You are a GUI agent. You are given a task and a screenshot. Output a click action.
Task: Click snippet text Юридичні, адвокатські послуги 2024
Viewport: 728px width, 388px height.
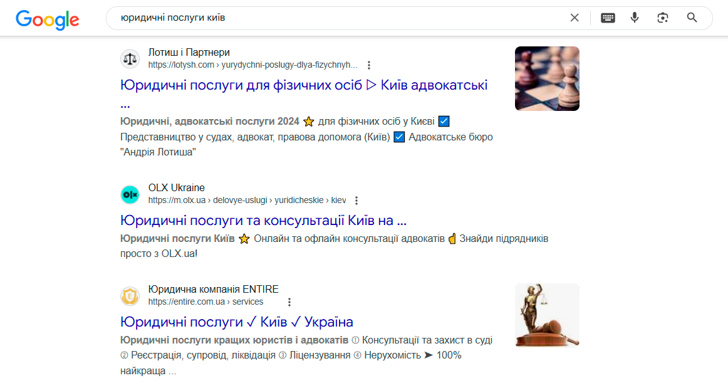210,121
